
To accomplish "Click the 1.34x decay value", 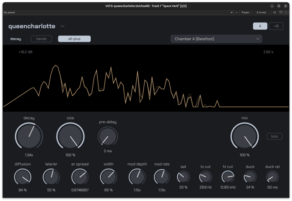I will pos(29,155).
